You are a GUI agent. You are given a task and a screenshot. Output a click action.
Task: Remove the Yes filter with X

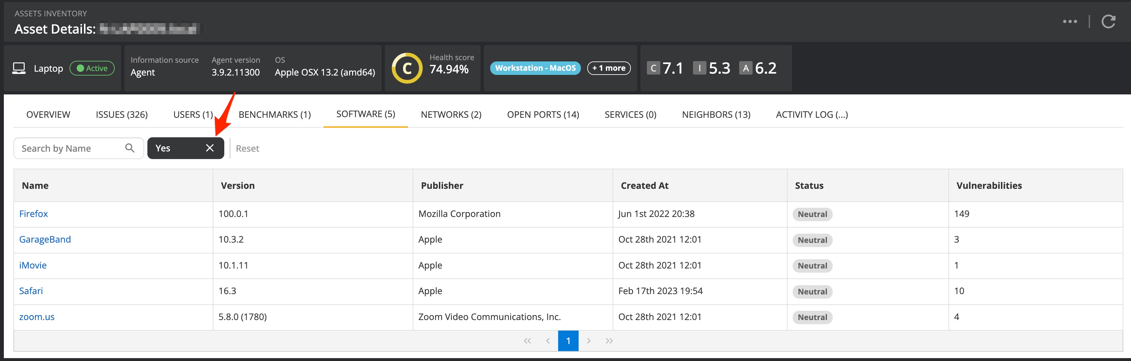click(x=210, y=148)
